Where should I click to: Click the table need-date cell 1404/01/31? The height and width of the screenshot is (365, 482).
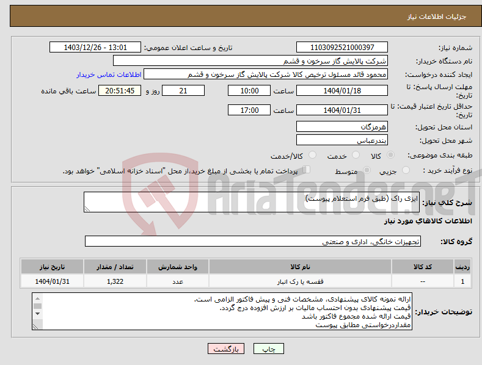pyautogui.click(x=53, y=281)
